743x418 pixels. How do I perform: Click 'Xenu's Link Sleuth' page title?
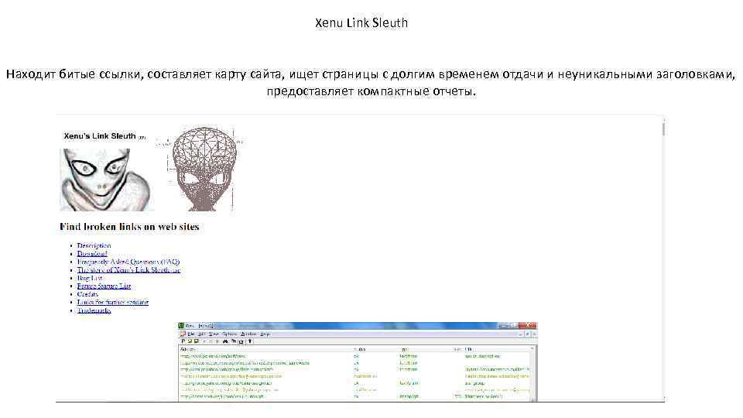pos(100,136)
